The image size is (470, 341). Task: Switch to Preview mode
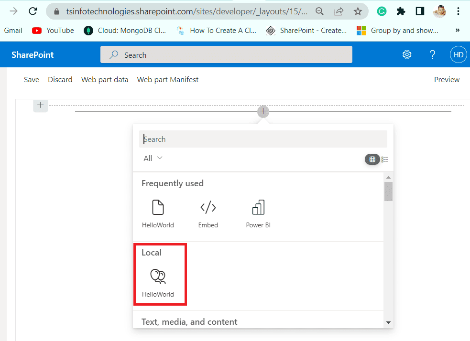click(x=447, y=80)
